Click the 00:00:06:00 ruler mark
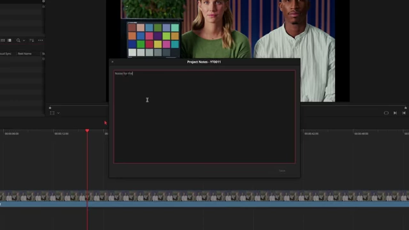The image size is (409, 230). click(12, 134)
